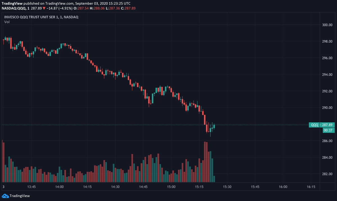Click the TradingView cloud logo icon

[x=5, y=196]
